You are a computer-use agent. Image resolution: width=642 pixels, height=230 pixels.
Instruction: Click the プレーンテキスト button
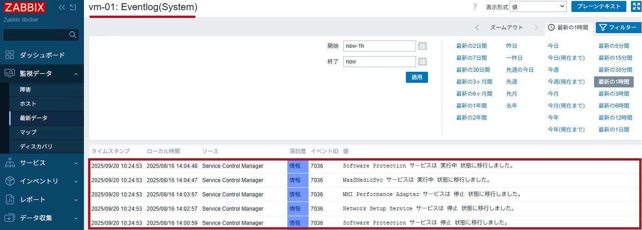[x=599, y=6]
